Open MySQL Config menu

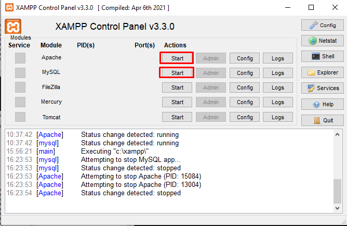coord(245,73)
